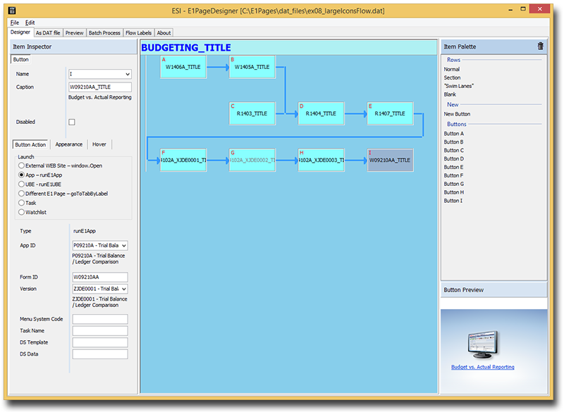Switch to the Designer tab
The width and height of the screenshot is (564, 412).
20,32
